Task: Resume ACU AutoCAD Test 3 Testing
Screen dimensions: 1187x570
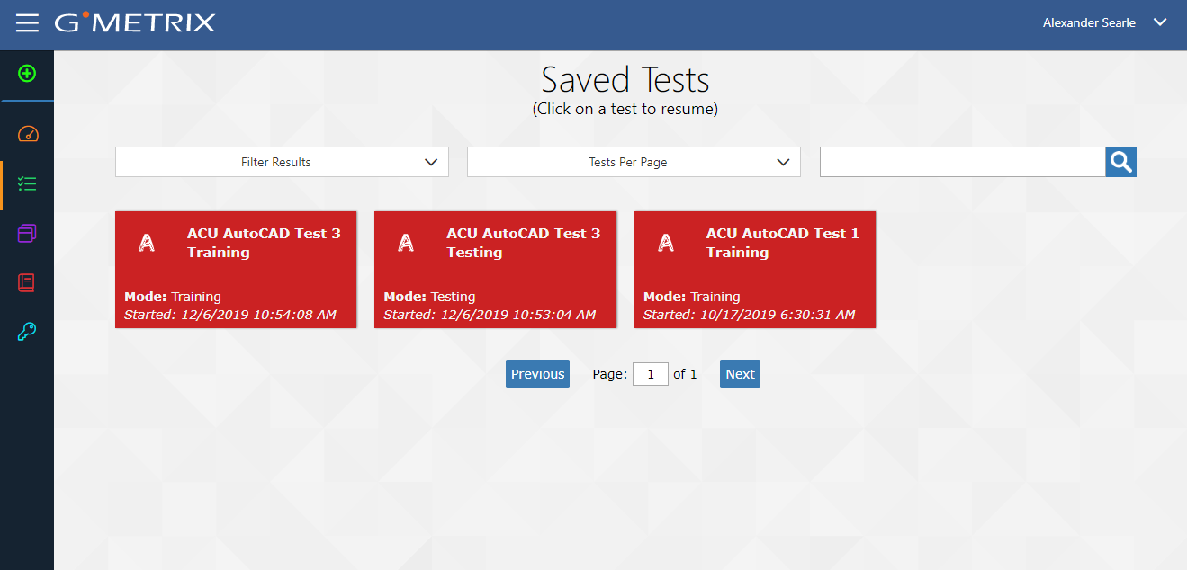Action: coord(495,270)
